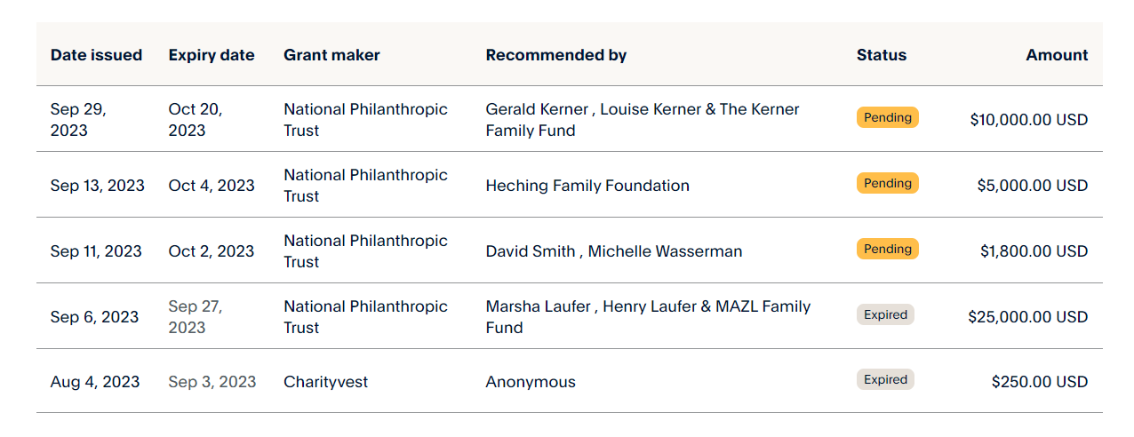The image size is (1134, 437).
Task: Click the Grant maker column header
Action: coord(331,55)
